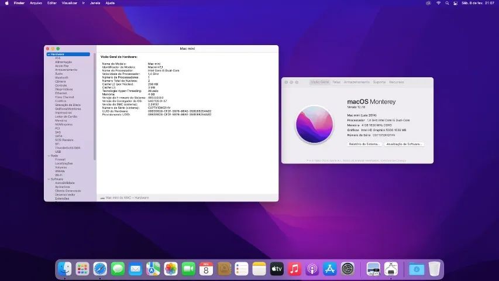Select USB in the sidebar
This screenshot has height=281, width=499.
tap(58, 152)
